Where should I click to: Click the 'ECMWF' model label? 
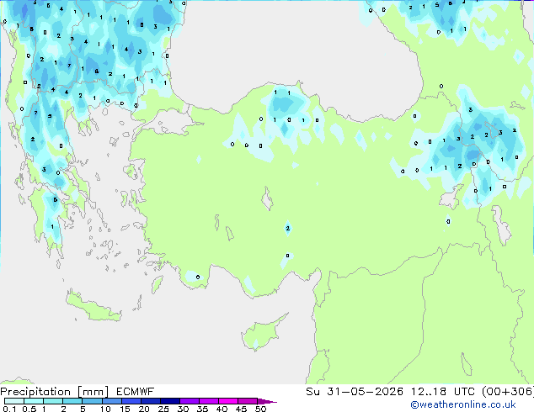[136, 392]
